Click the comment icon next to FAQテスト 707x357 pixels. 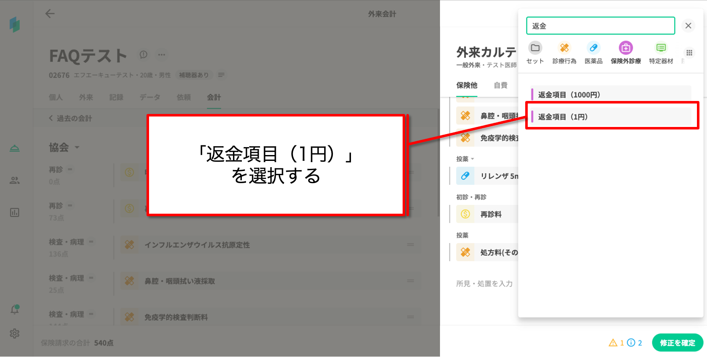144,54
